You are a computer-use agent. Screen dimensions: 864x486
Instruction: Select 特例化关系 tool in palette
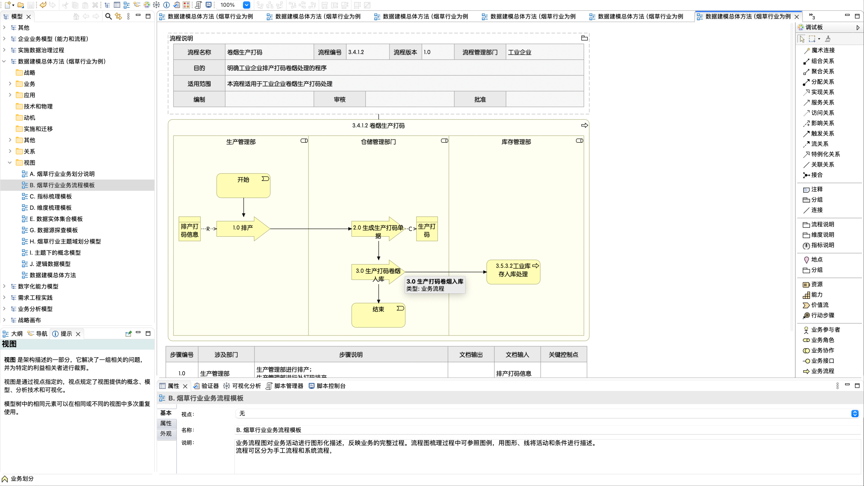(x=821, y=154)
